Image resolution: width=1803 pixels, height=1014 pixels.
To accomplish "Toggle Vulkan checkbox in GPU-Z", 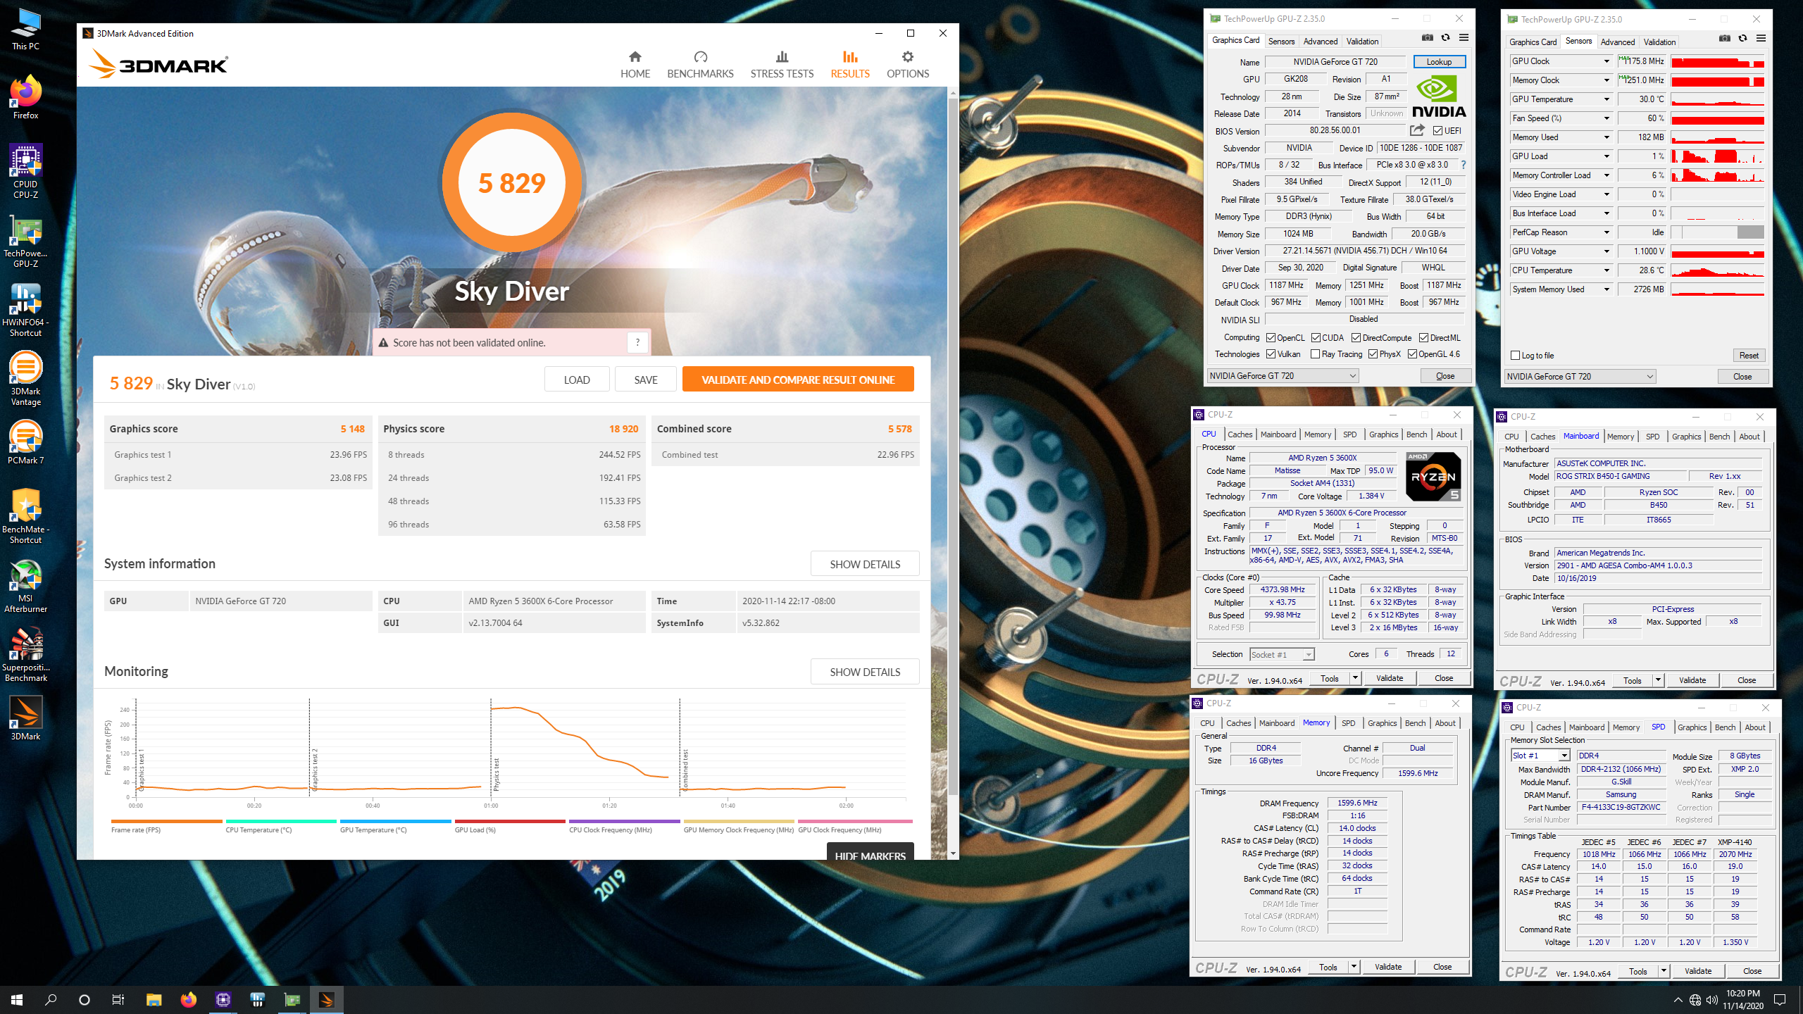I will click(x=1271, y=354).
